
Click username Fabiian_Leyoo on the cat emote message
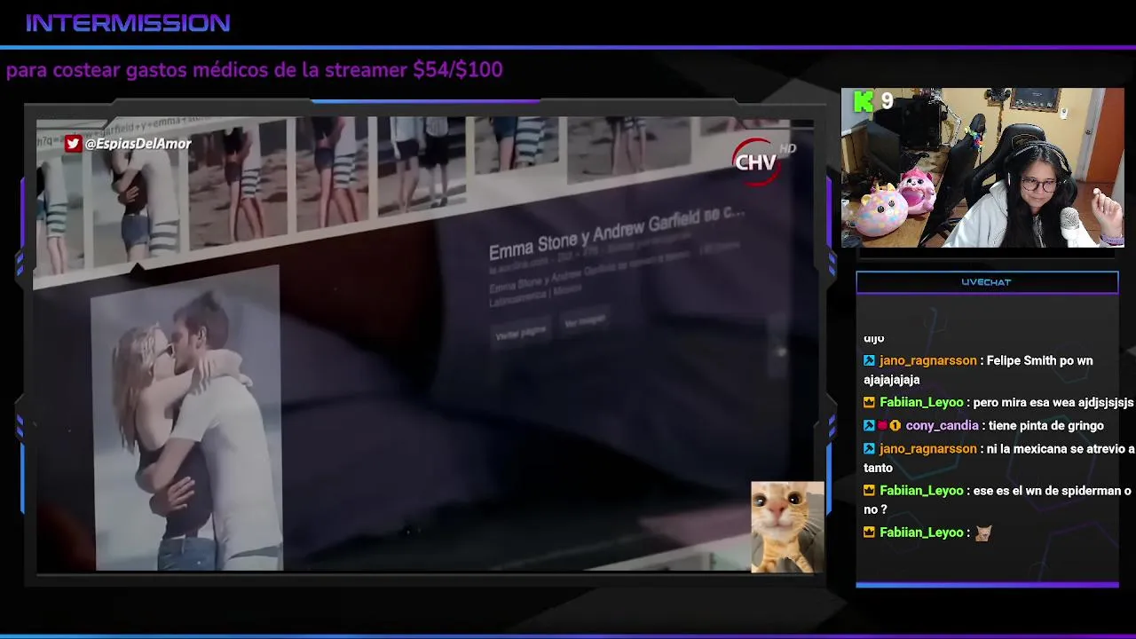[921, 532]
